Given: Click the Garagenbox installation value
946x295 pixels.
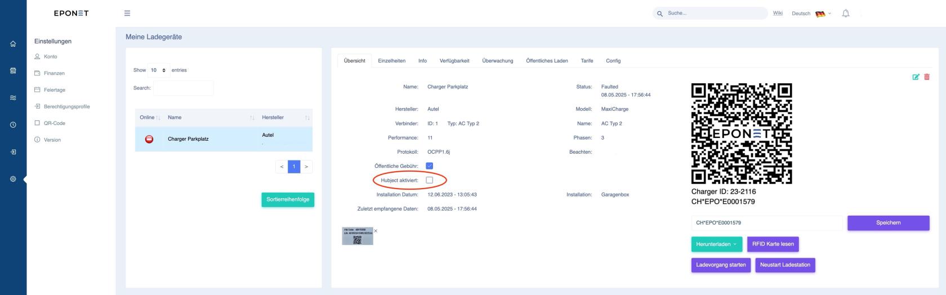Looking at the screenshot, I should pyautogui.click(x=615, y=195).
